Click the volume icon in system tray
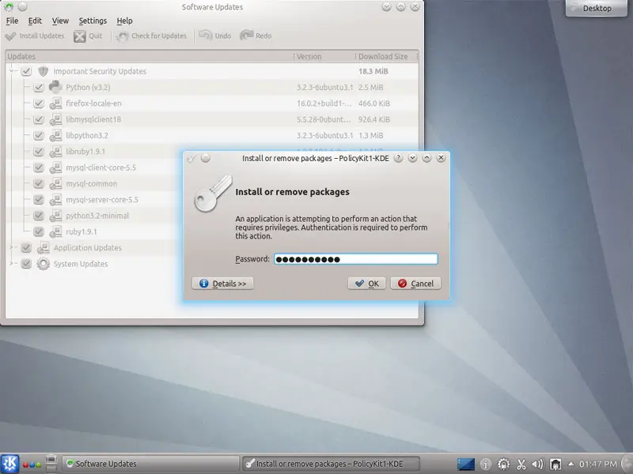Screen dimensions: 633x474 538,465
